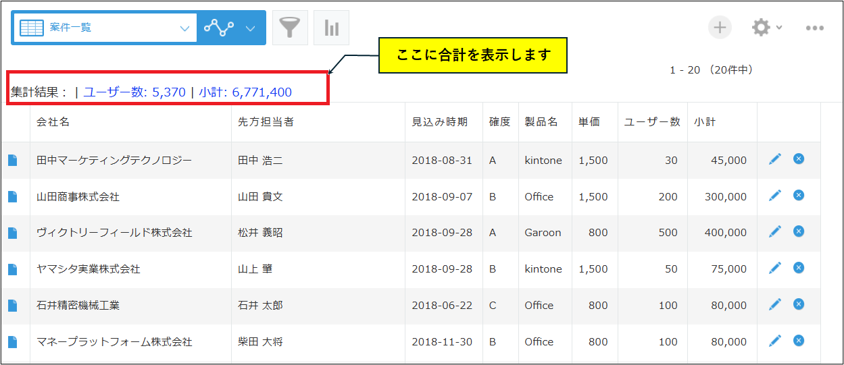844x365 pixels.
Task: Sort by 会社名 column header
Action: pos(53,122)
